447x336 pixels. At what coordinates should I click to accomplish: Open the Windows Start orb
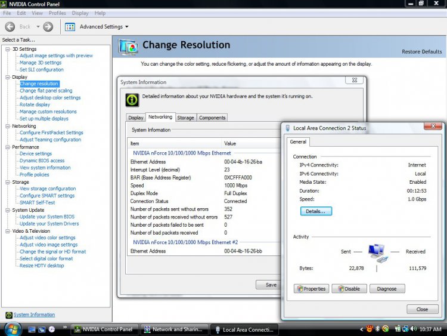[13, 329]
